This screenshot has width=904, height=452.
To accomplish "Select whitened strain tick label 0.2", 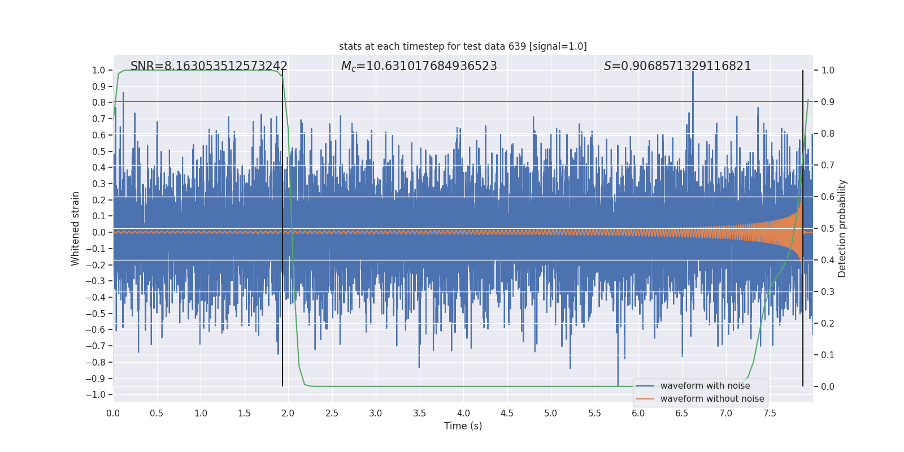I will click(99, 200).
